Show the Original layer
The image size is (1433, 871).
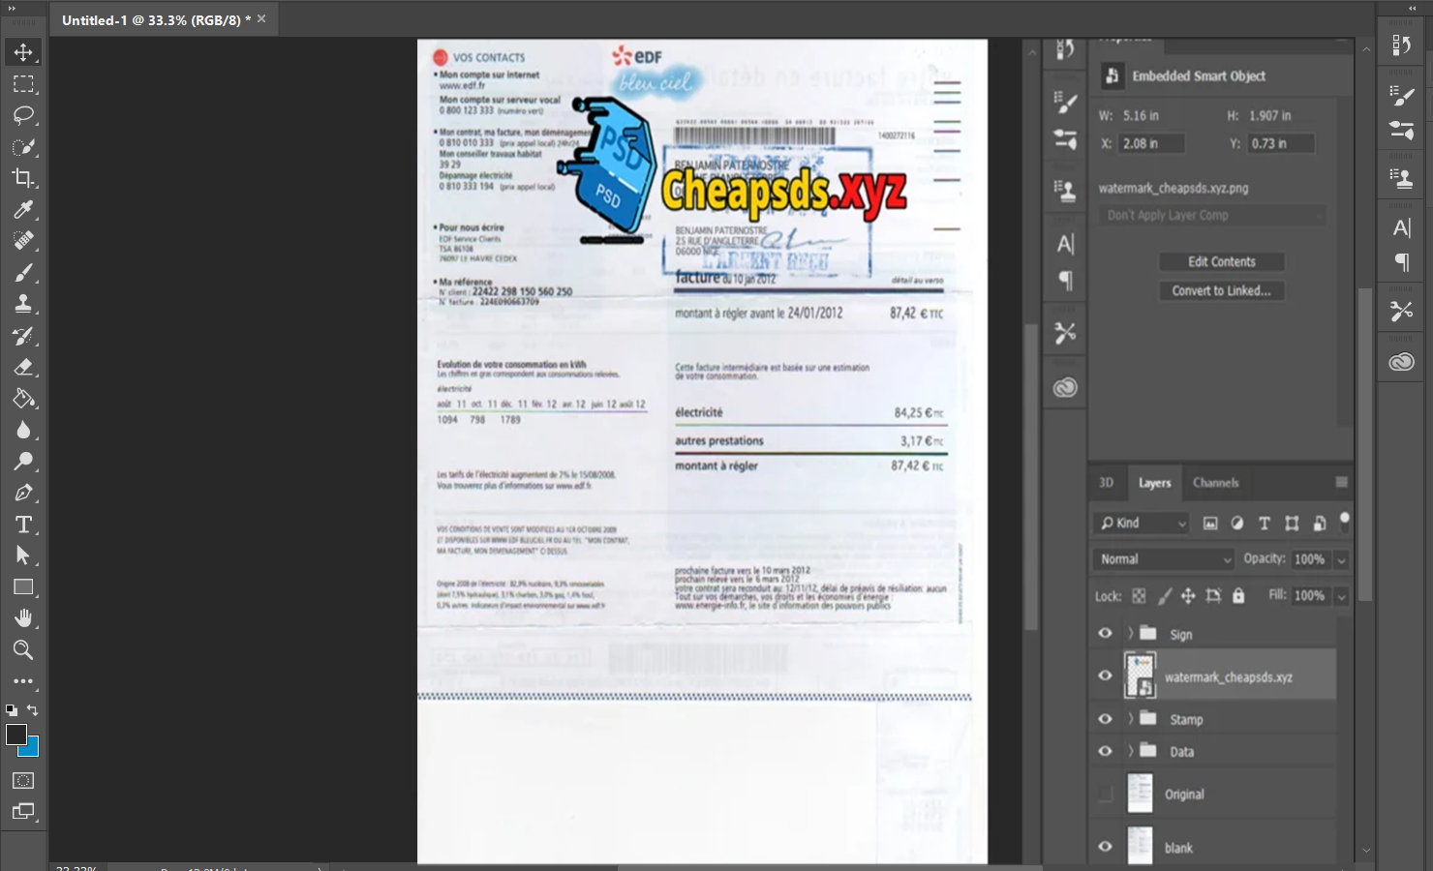tap(1105, 795)
